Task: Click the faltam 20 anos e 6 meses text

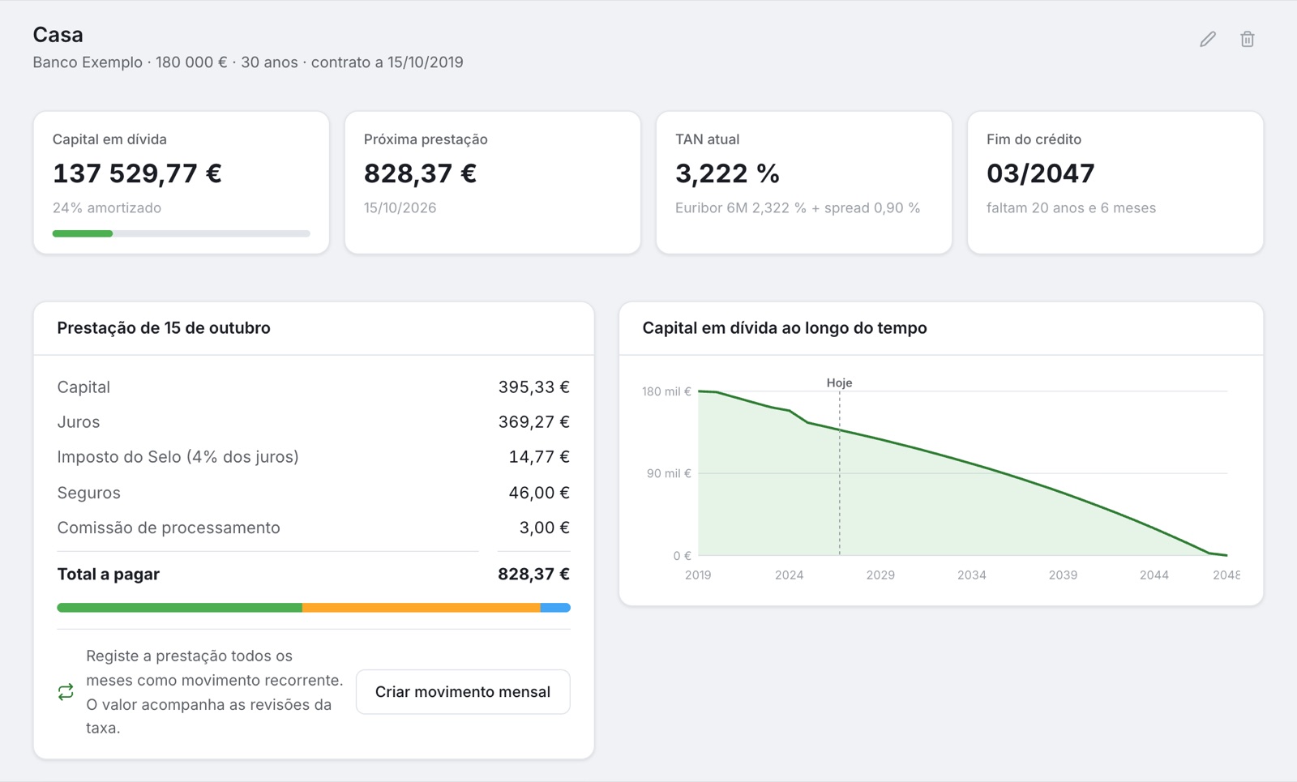Action: click(x=1071, y=208)
